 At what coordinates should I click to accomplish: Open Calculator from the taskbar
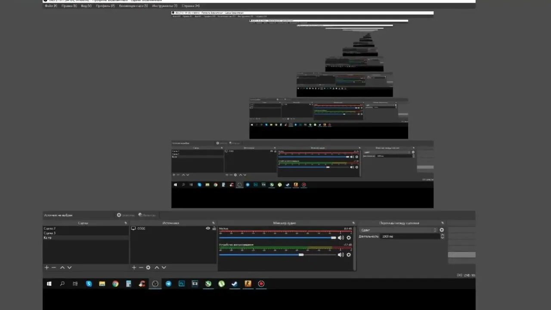[x=128, y=284]
